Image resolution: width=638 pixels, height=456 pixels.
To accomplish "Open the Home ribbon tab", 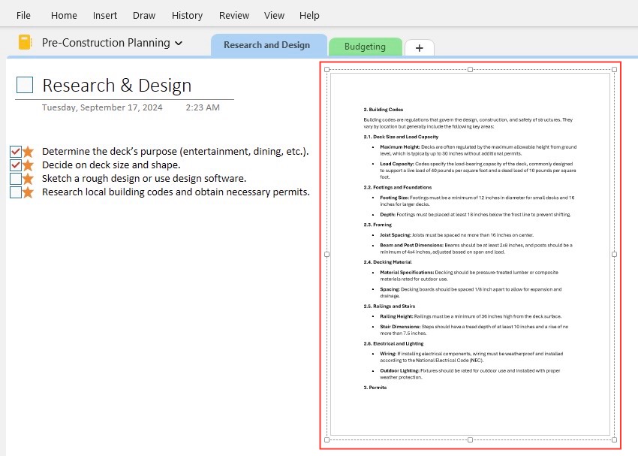I will (64, 16).
